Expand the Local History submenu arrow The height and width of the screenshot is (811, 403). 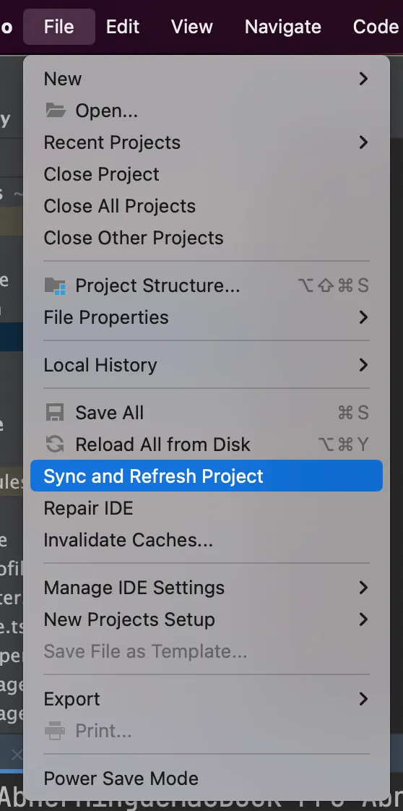pyautogui.click(x=364, y=365)
